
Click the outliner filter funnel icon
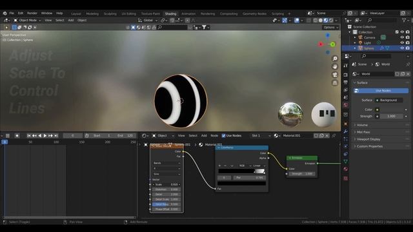coord(404,20)
